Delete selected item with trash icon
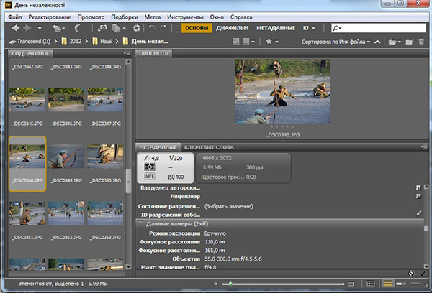 (x=421, y=42)
